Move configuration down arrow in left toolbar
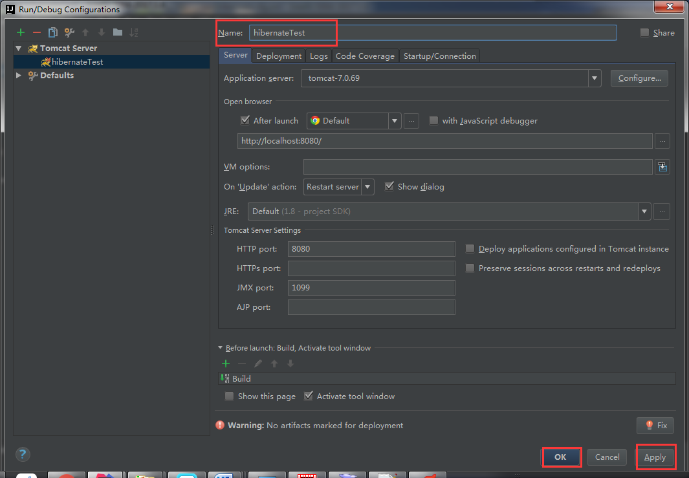The height and width of the screenshot is (478, 689). 102,32
